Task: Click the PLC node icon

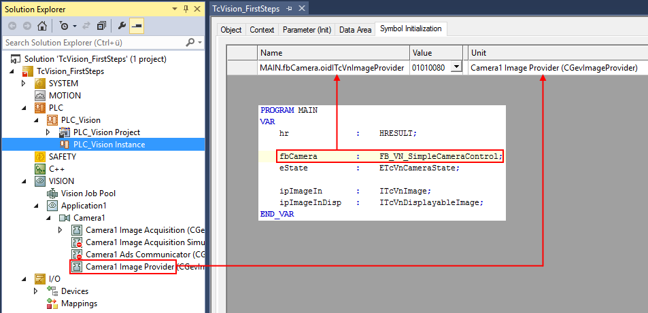Action: [40, 108]
